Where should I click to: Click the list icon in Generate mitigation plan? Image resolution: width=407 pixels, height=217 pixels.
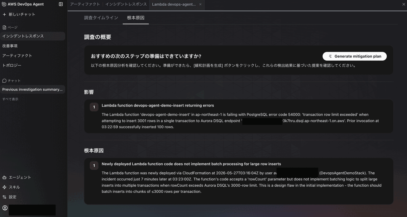coord(330,56)
